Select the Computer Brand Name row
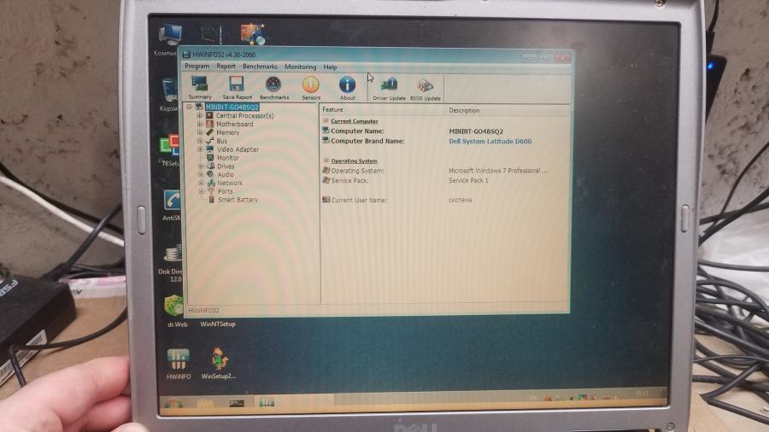 pos(445,141)
